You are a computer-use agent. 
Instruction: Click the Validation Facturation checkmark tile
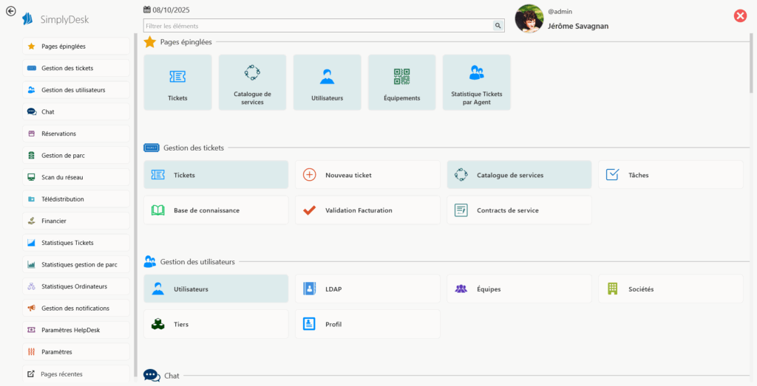(x=367, y=210)
